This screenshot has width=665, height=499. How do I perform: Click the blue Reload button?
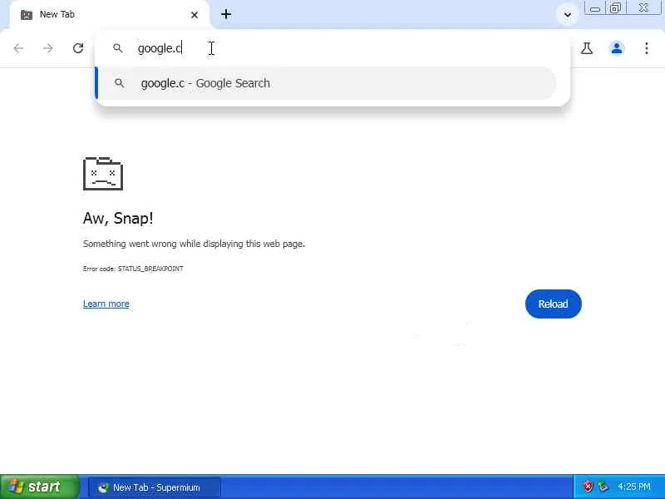point(553,304)
